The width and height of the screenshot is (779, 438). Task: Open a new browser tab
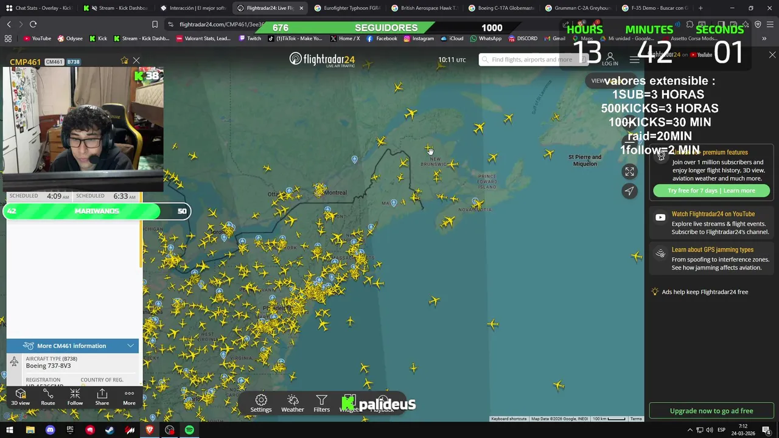click(x=700, y=8)
